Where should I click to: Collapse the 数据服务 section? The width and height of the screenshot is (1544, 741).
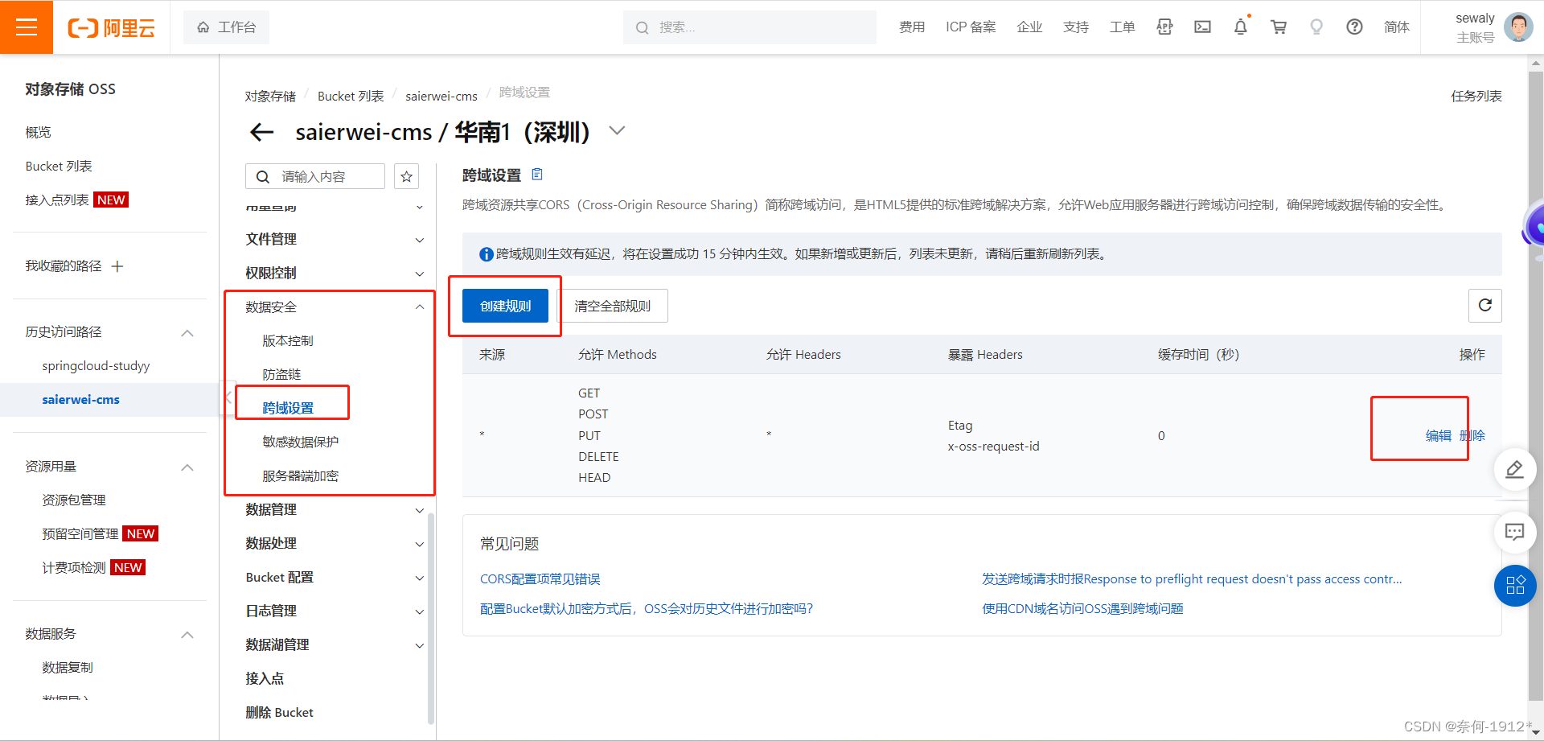point(187,634)
